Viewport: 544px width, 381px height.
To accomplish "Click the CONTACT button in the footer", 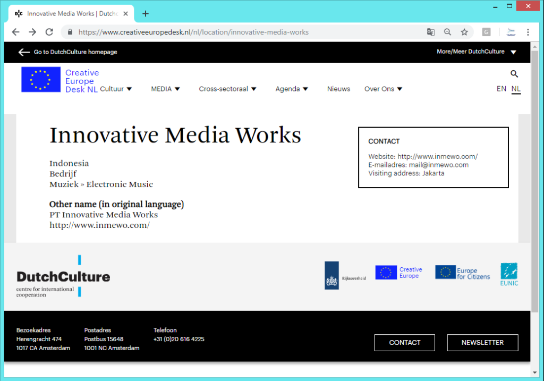I will coord(404,343).
